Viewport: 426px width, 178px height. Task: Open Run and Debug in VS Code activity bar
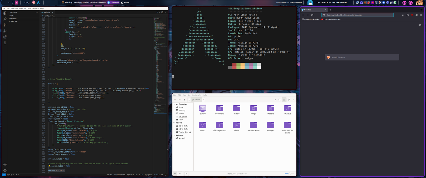tap(5, 31)
